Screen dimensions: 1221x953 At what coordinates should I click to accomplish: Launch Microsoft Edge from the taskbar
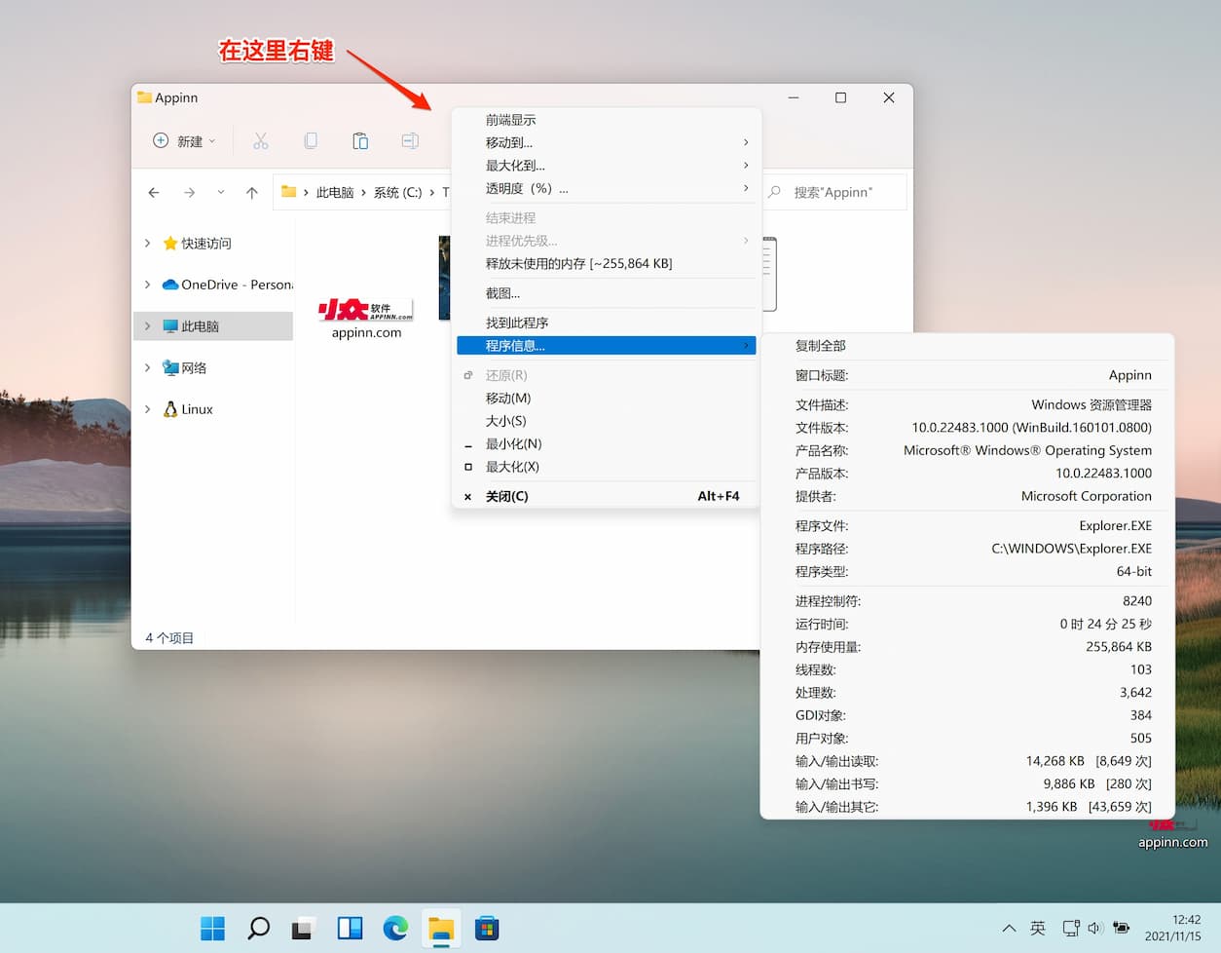click(394, 928)
